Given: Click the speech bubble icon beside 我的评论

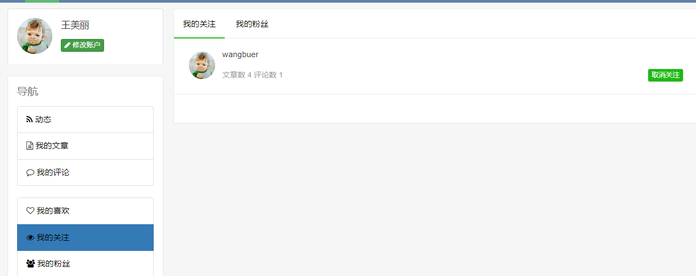Looking at the screenshot, I should point(30,172).
